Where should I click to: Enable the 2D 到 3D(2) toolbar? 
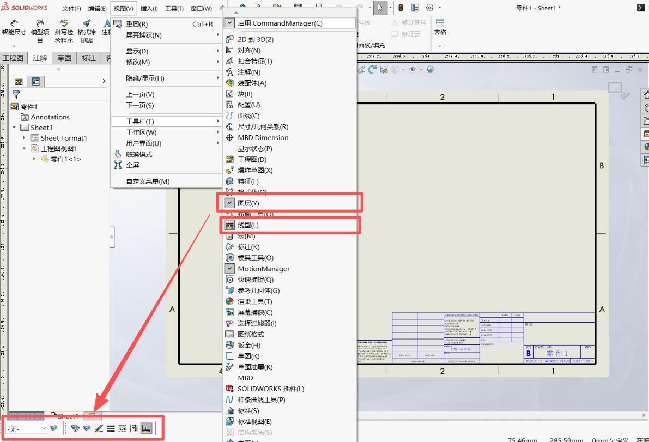290,39
